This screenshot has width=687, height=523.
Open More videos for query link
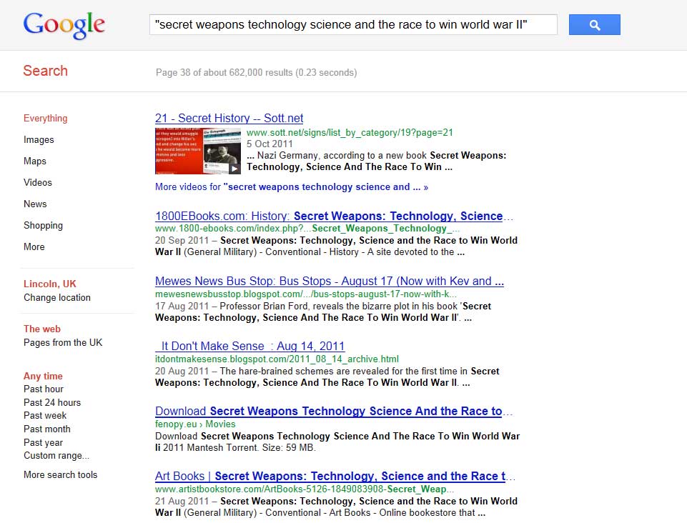(292, 187)
